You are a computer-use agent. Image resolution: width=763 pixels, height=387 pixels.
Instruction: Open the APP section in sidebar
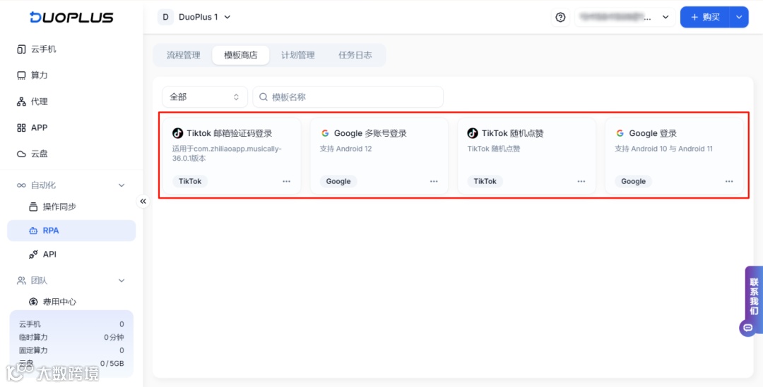coord(71,128)
